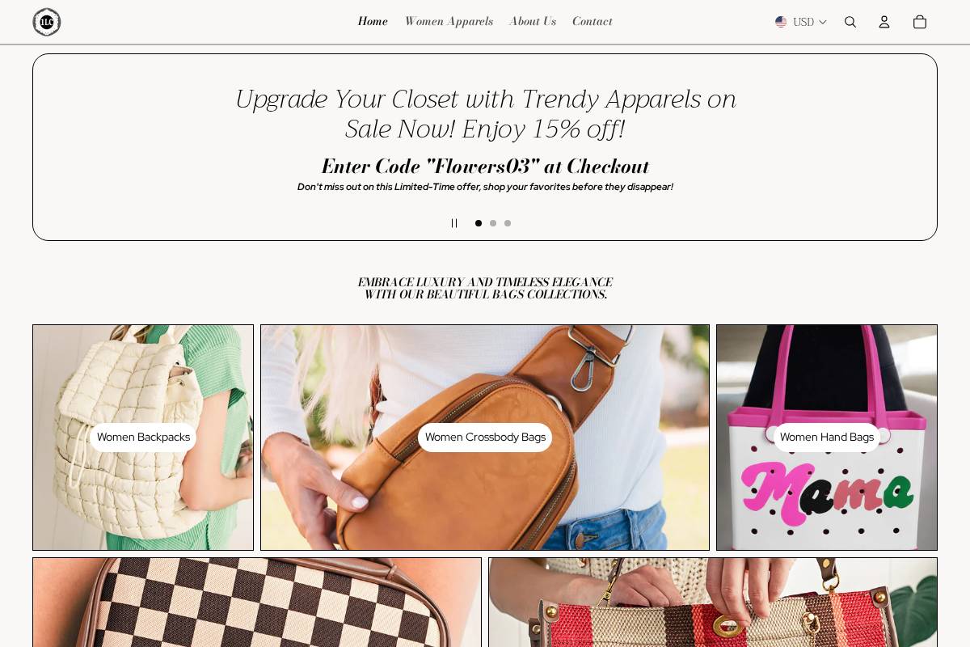The width and height of the screenshot is (970, 647).
Task: Select the third slideshow dot
Action: tap(508, 223)
